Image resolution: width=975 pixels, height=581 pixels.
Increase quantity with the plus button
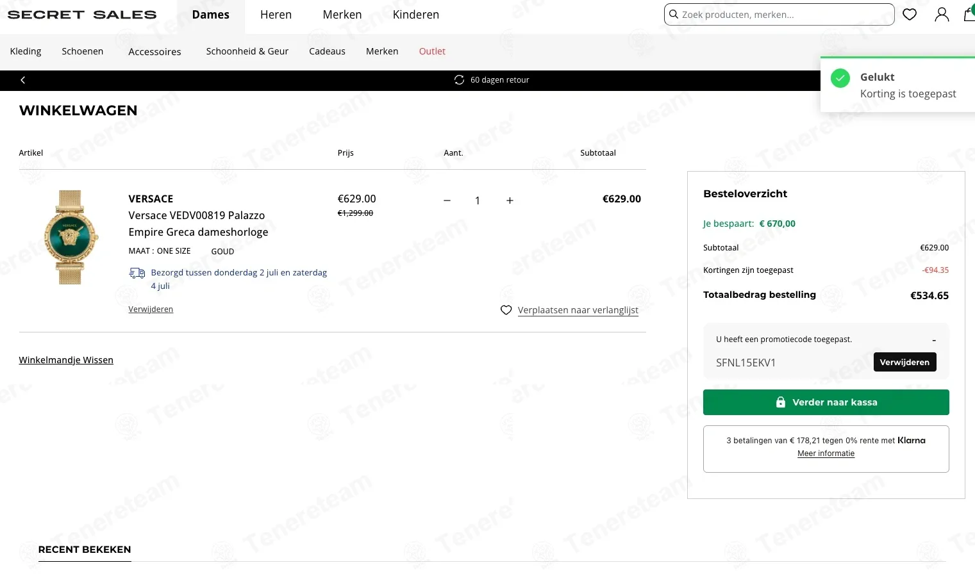point(510,200)
